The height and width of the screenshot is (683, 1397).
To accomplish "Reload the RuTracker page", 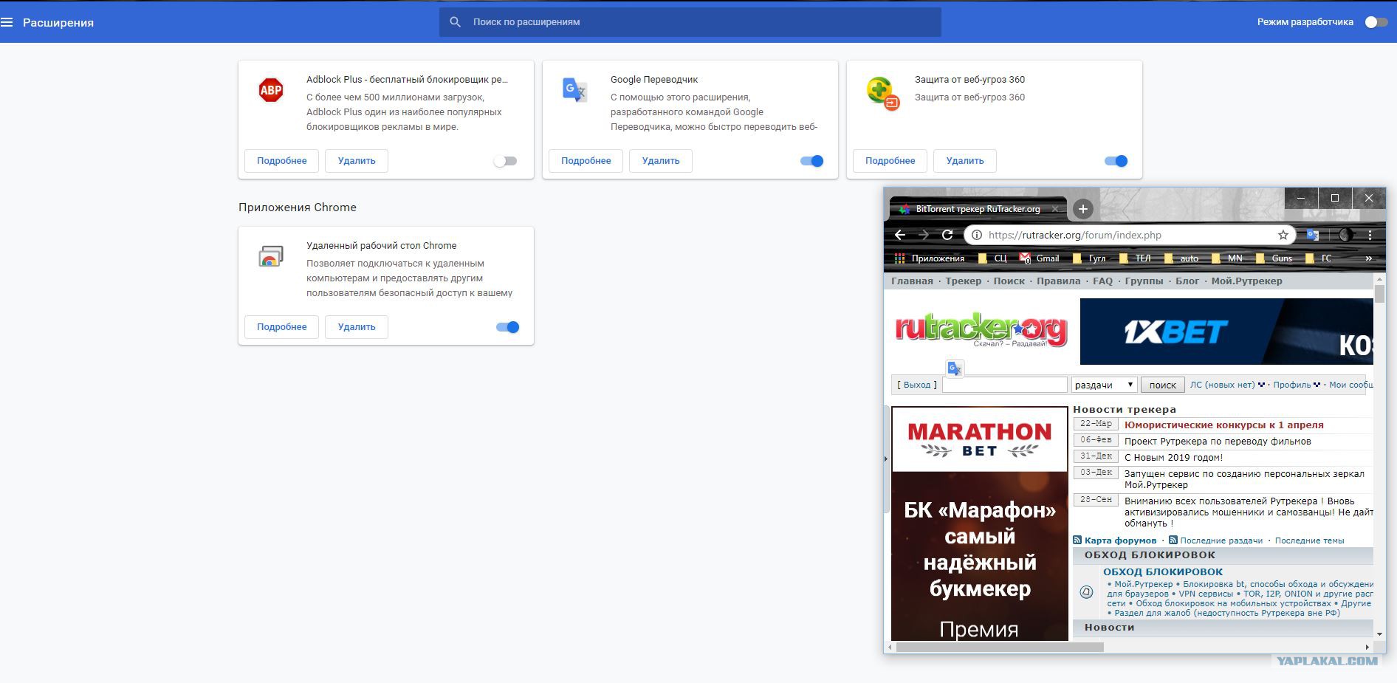I will (x=947, y=235).
